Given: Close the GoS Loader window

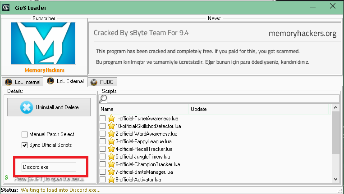Looking at the screenshot, I should point(333,6).
